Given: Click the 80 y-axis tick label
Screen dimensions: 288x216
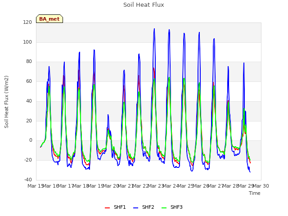Looking at the screenshot, I should click(29, 62).
